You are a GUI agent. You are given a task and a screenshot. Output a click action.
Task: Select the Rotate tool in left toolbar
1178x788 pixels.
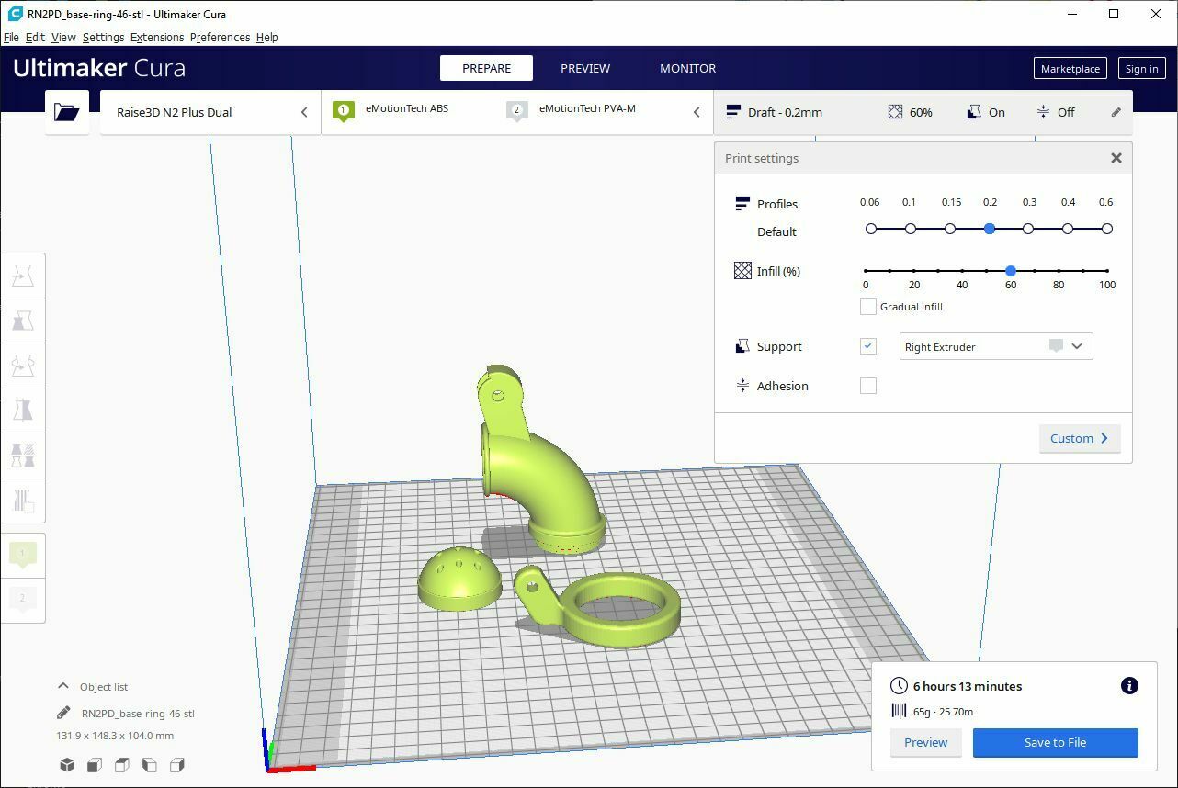tap(23, 366)
